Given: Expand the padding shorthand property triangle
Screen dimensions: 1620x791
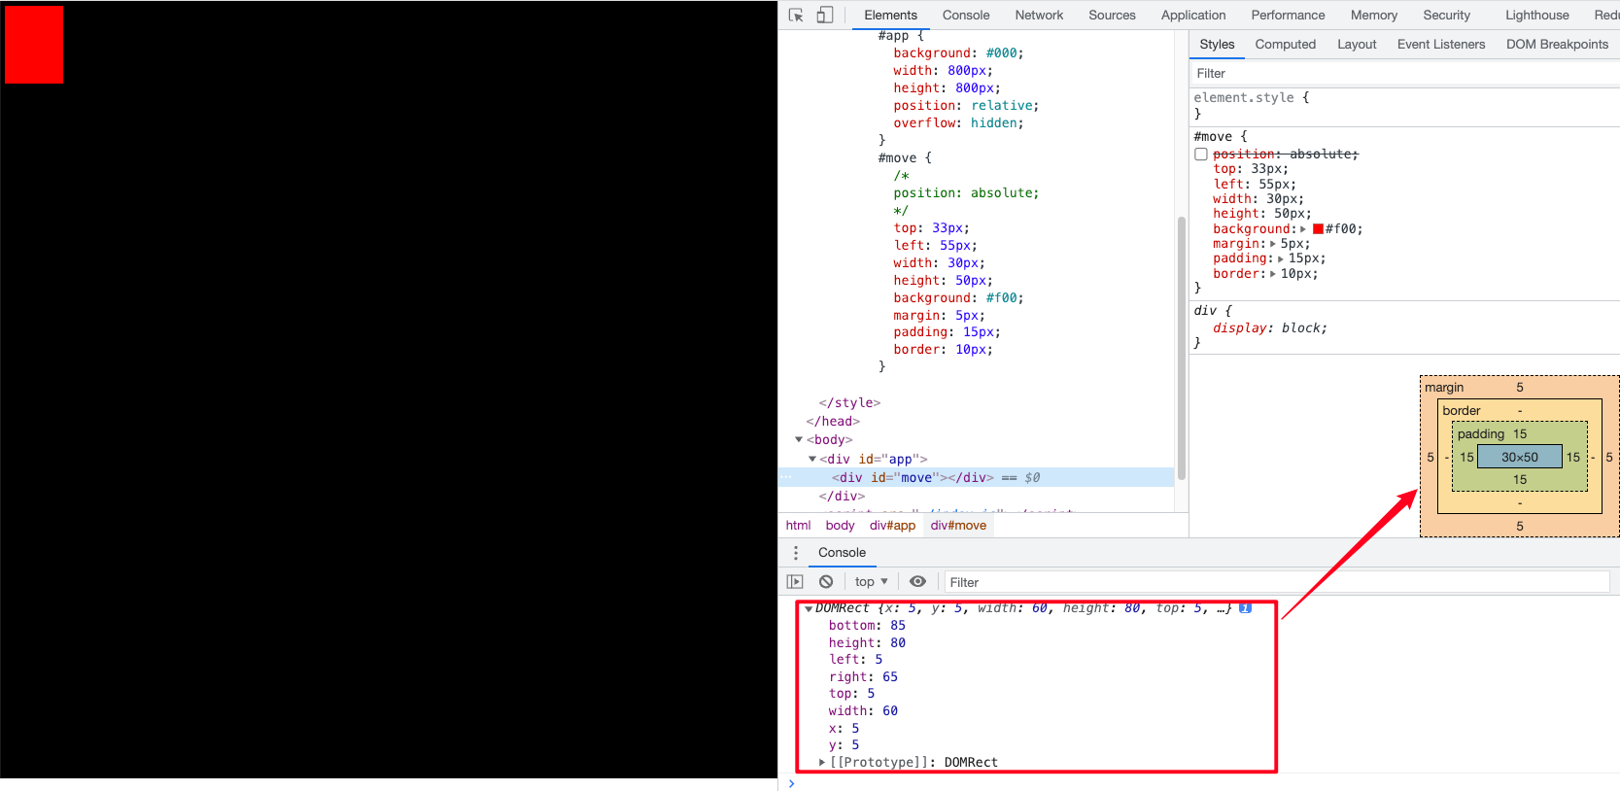Looking at the screenshot, I should click(x=1281, y=258).
